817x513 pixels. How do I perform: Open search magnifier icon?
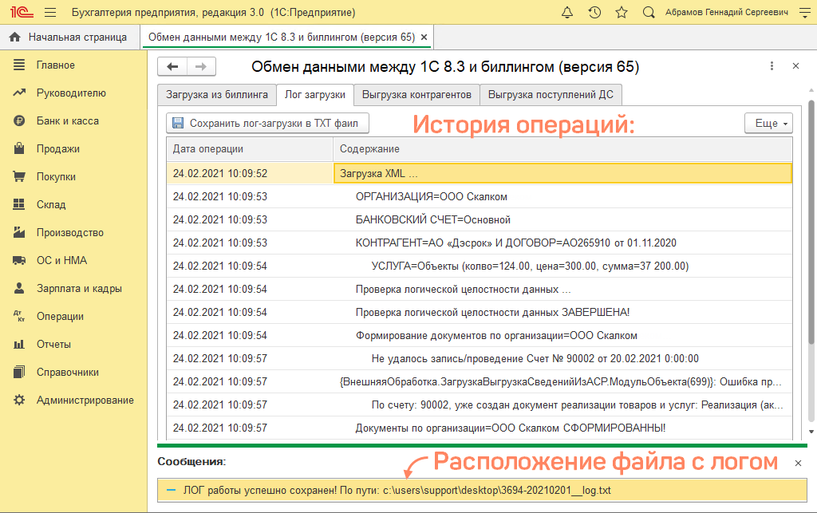pos(649,12)
